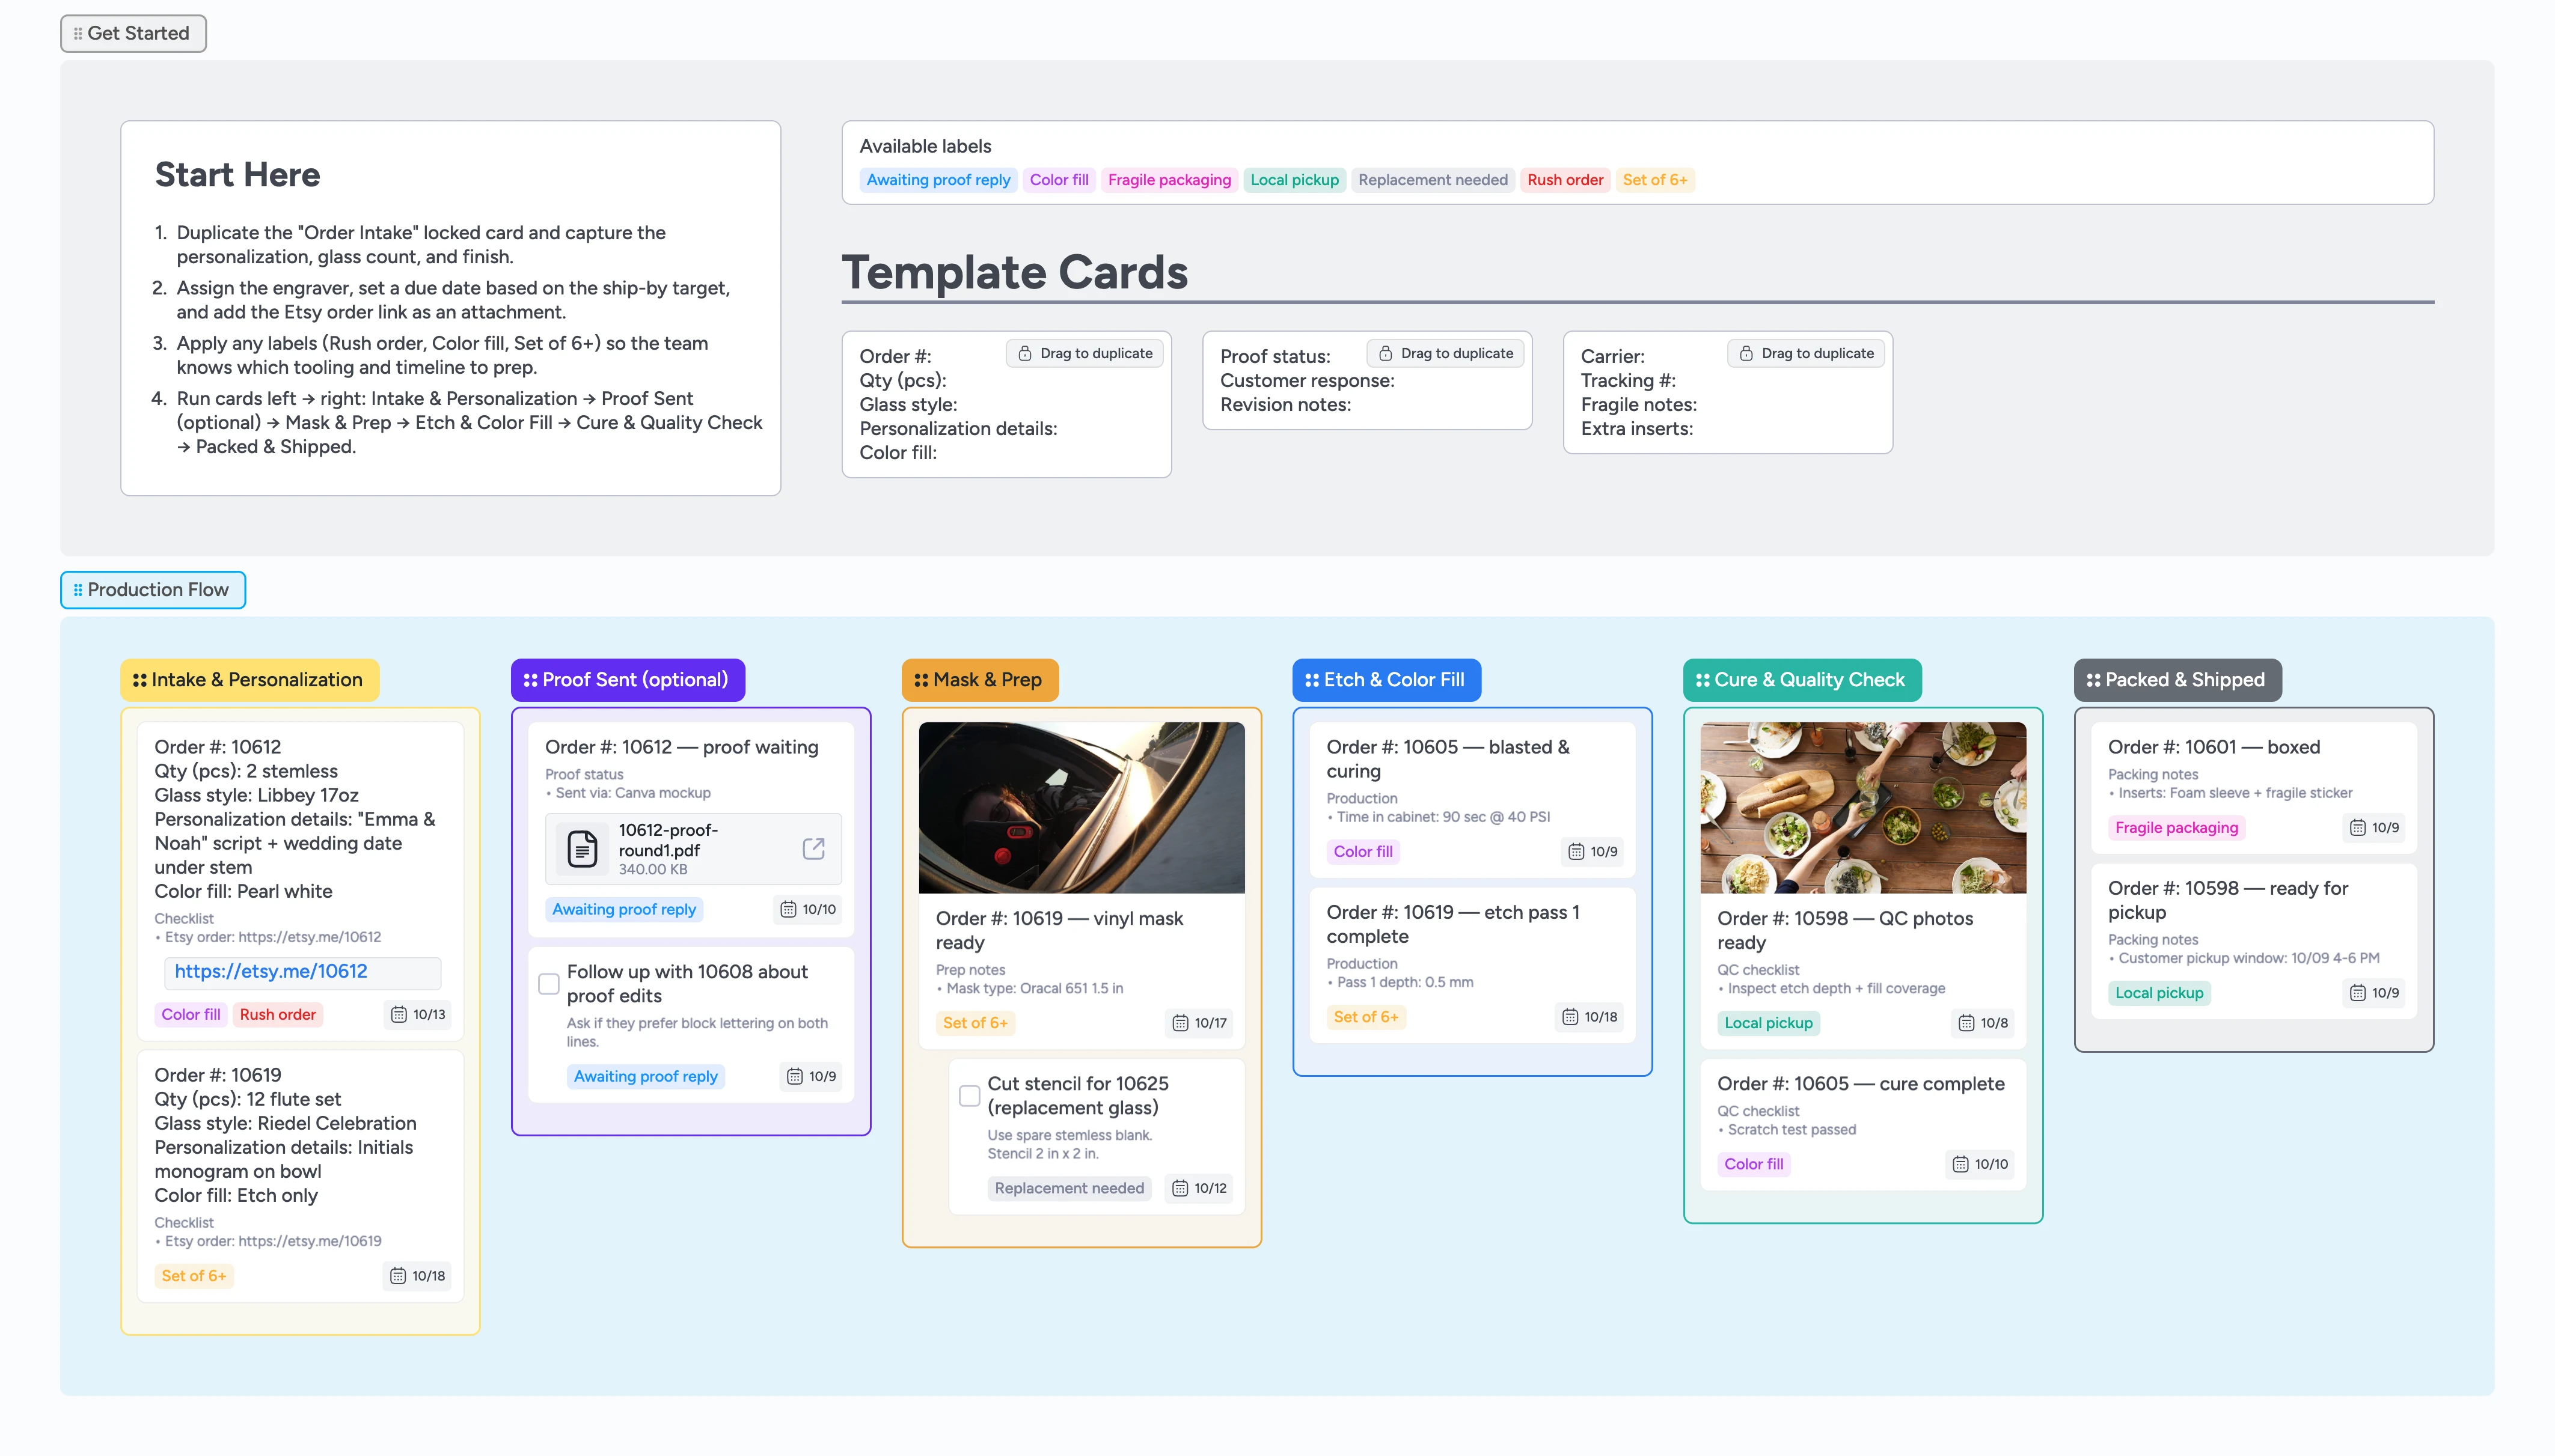Click calendar icon on Order 10612 intake card
This screenshot has height=1456, width=2555.
398,1014
